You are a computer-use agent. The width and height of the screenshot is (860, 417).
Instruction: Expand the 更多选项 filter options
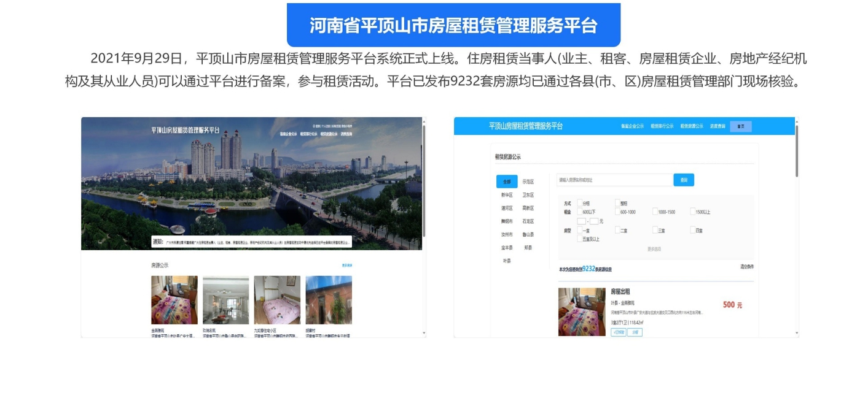[654, 249]
